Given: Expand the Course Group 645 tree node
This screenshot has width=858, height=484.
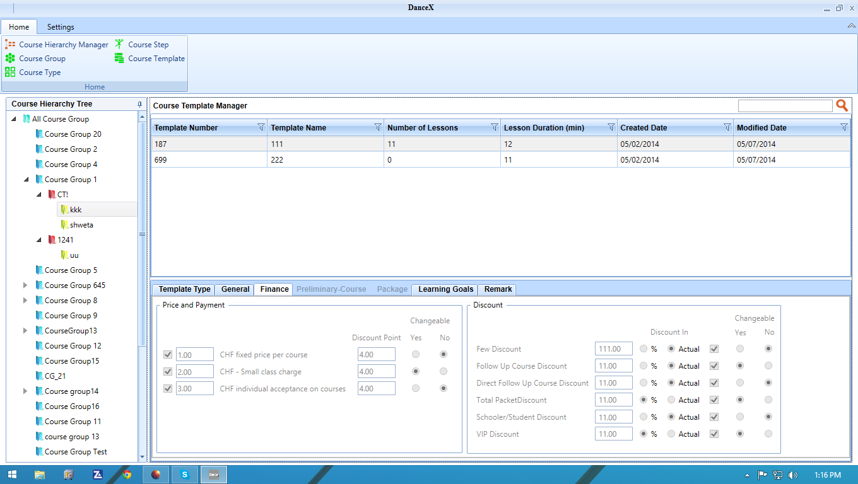Looking at the screenshot, I should pyautogui.click(x=26, y=285).
